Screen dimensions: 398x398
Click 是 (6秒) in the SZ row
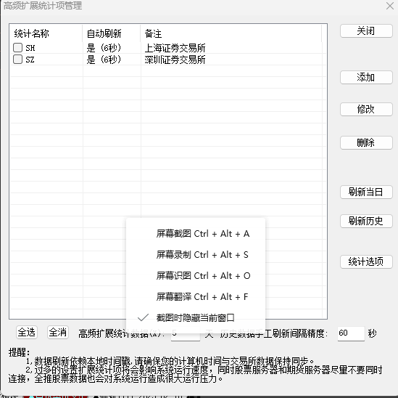coord(104,60)
